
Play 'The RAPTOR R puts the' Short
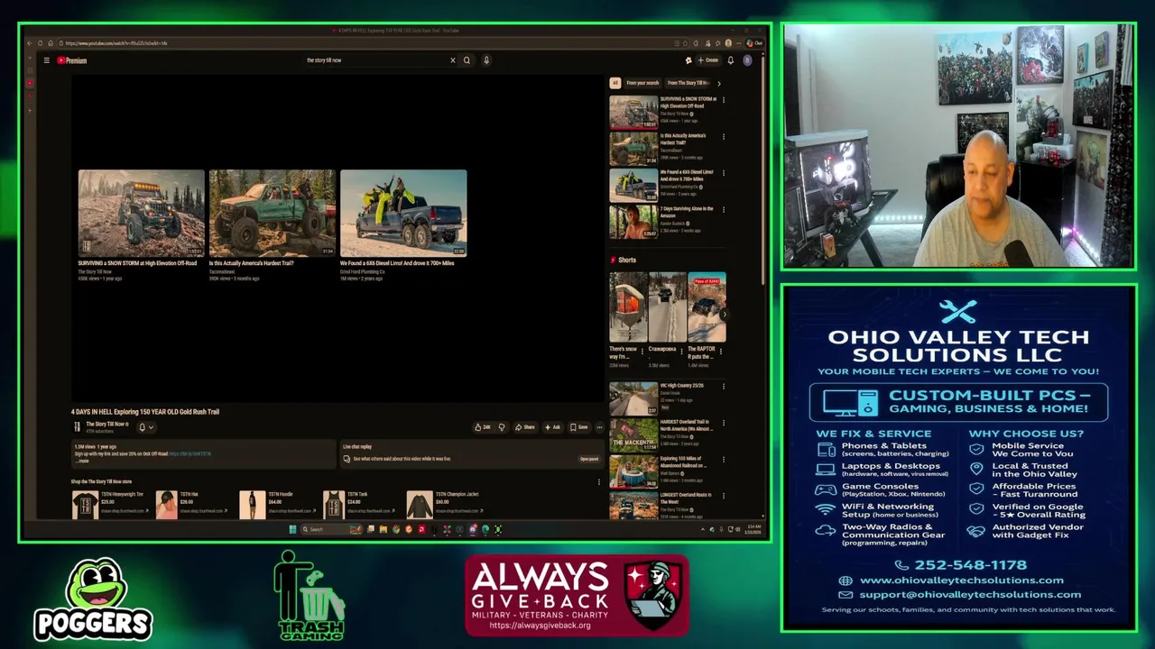[707, 307]
